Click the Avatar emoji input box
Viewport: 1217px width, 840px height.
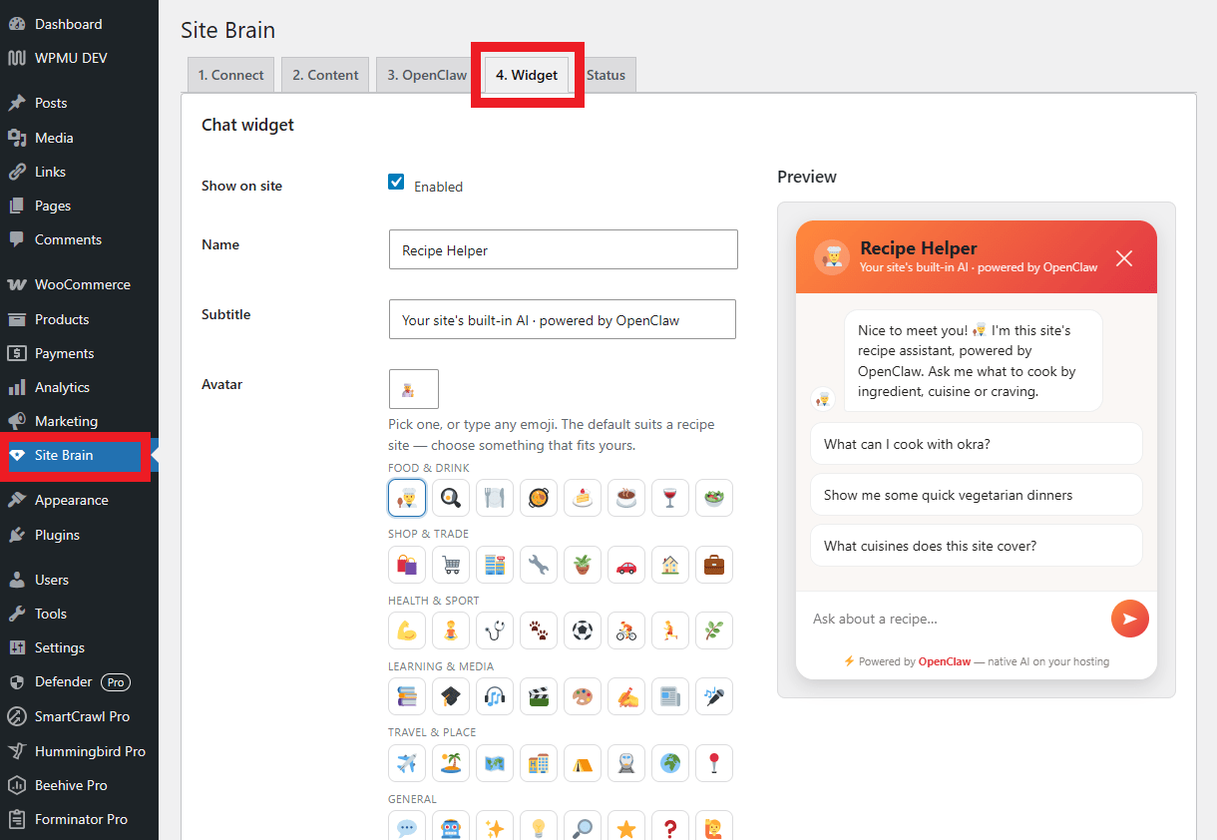[413, 389]
